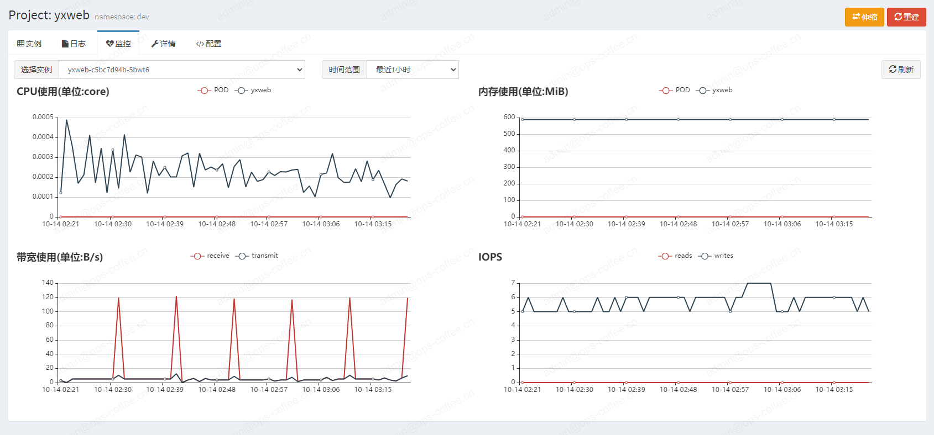934x435 pixels.
Task: Click the heartbeat icon on 监控 tab
Action: coord(109,44)
